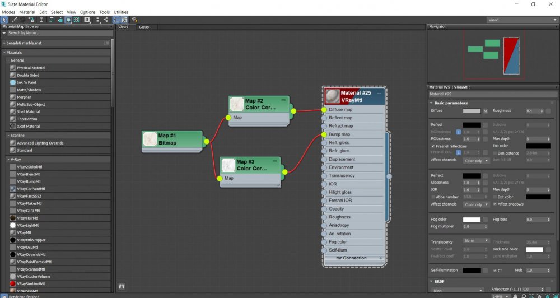Open the Utilities menu
560x298 pixels.
click(121, 12)
